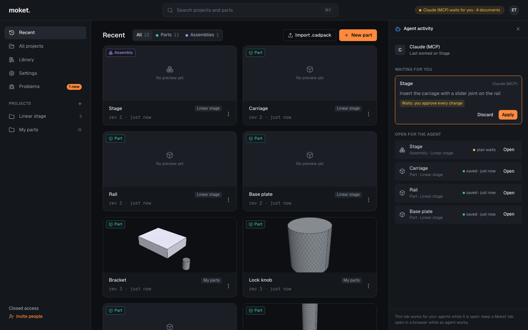Open the Base plate document in agent list
The height and width of the screenshot is (330, 528).
[x=509, y=214]
